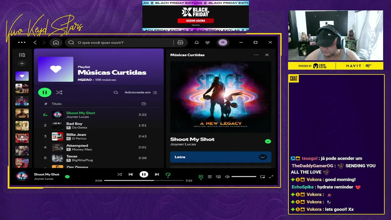Select the 'Texas' track

point(72,156)
